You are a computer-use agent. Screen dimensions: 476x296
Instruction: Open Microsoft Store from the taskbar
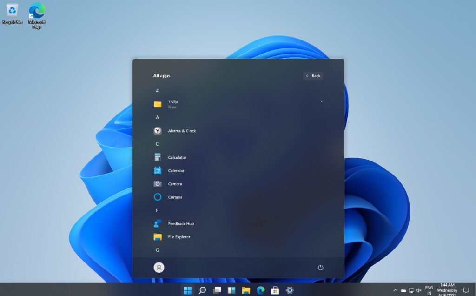pos(276,289)
